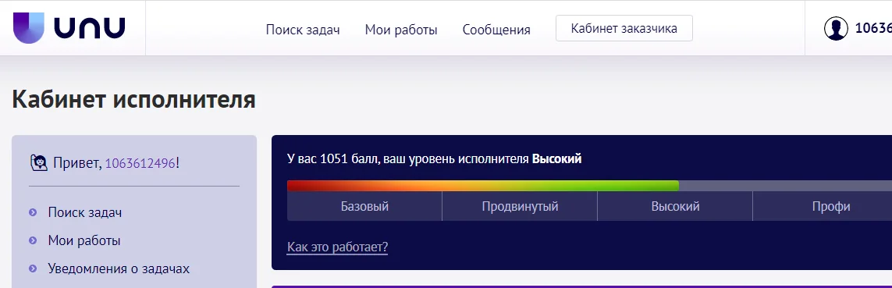Select the Продвинутый level segment
The image size is (892, 288).
tap(520, 206)
